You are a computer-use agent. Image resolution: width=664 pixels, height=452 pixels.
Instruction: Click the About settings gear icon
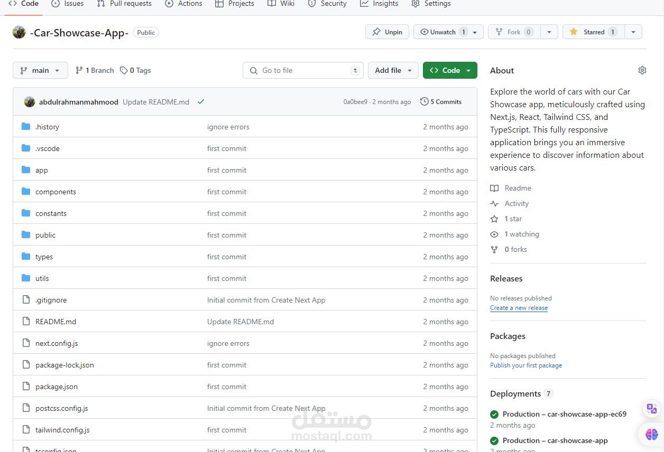pos(642,70)
